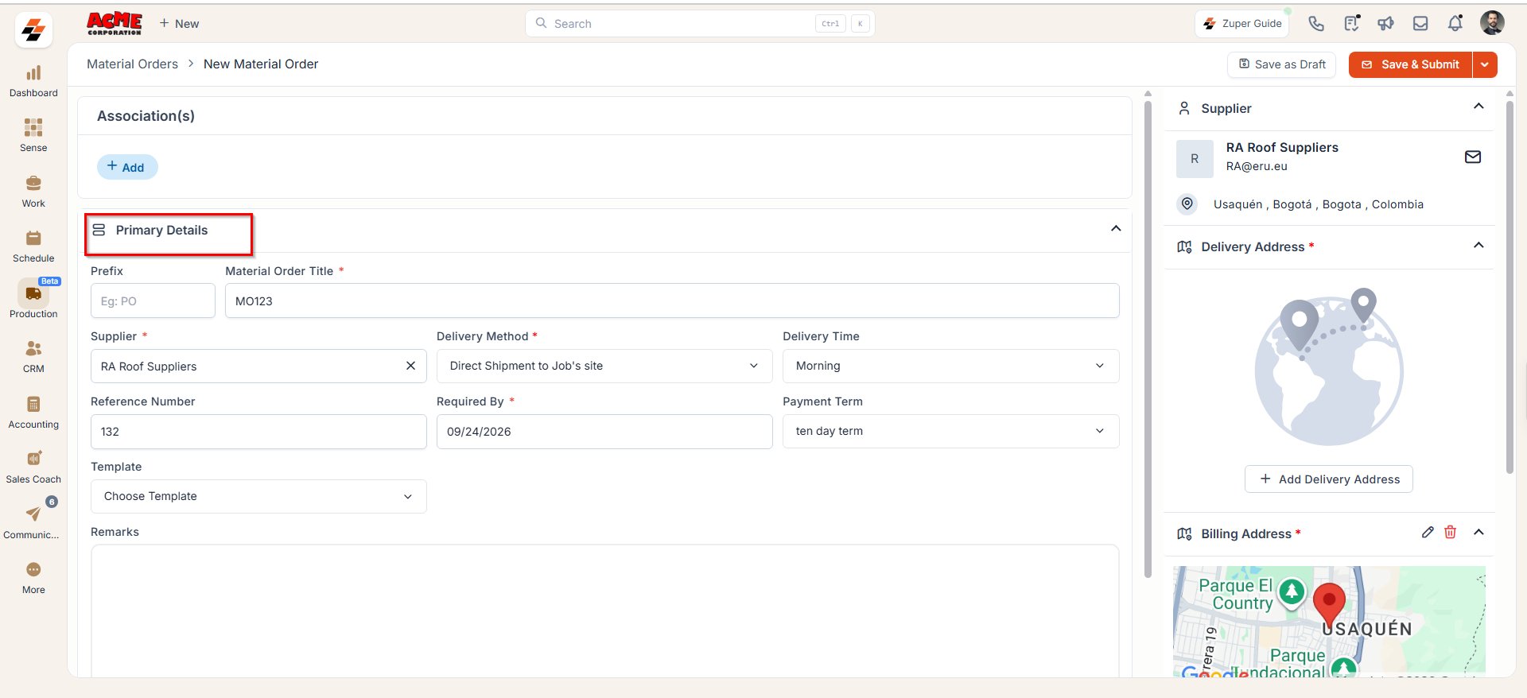Open the form checklist icon in header
The image size is (1527, 698).
1351,24
